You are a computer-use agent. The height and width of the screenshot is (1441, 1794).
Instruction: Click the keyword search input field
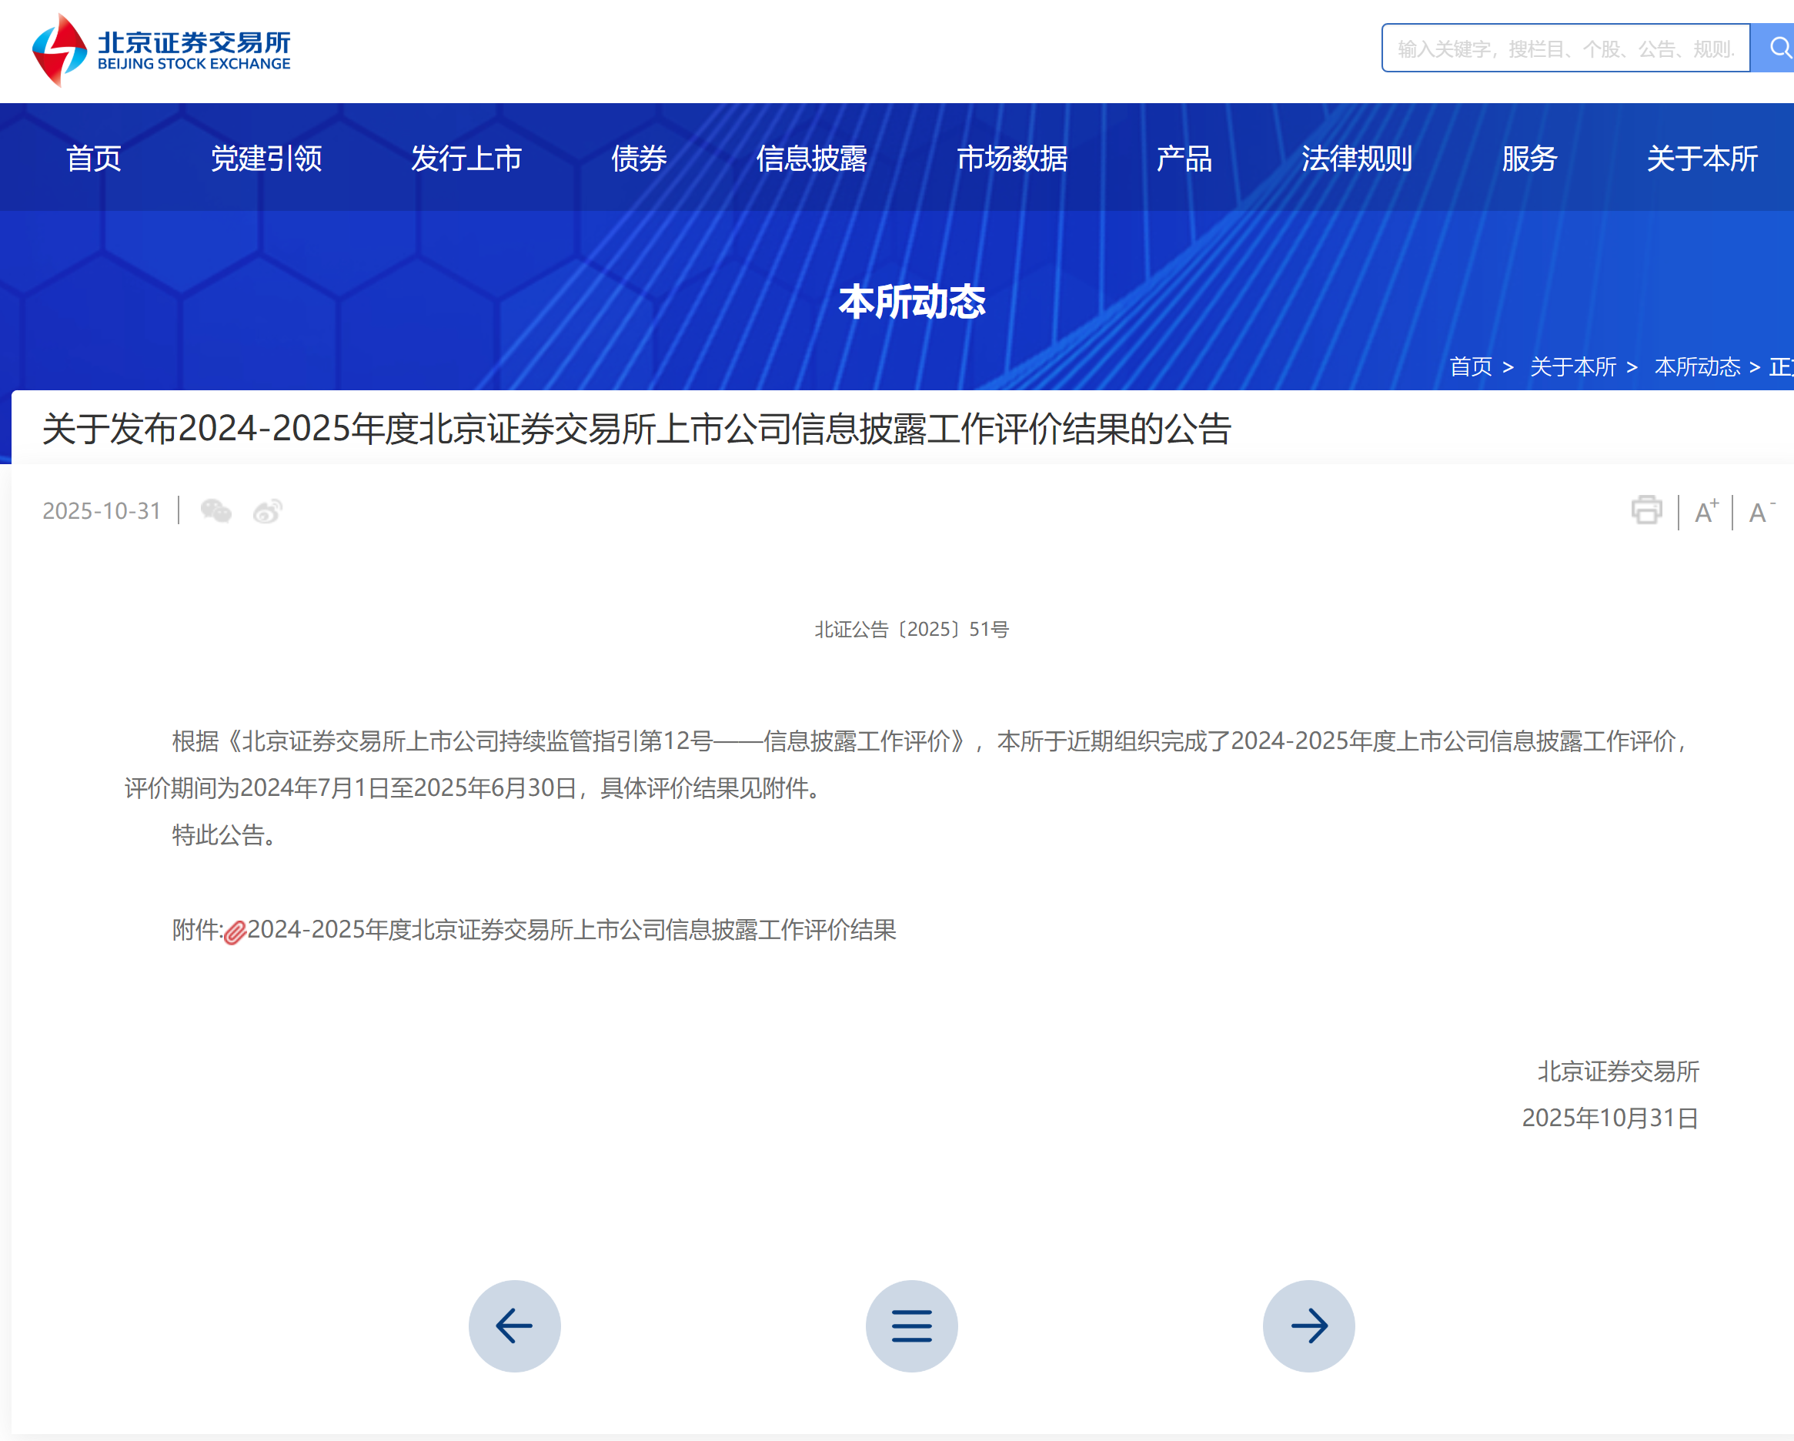pos(1565,48)
